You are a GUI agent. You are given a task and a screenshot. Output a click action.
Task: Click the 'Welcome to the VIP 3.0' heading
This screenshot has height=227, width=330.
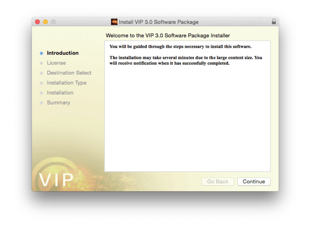(x=168, y=35)
